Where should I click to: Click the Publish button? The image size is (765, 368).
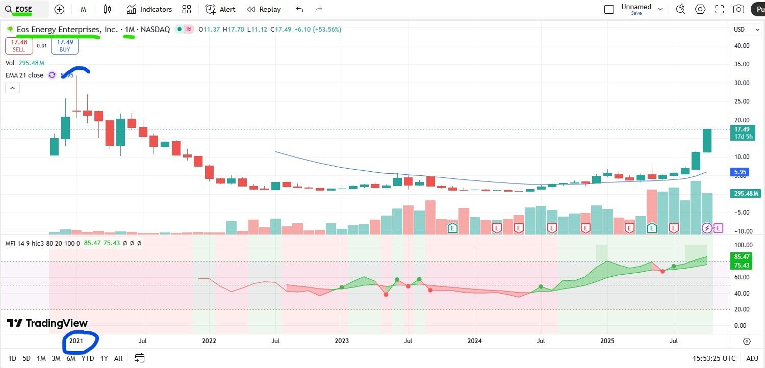(x=758, y=9)
